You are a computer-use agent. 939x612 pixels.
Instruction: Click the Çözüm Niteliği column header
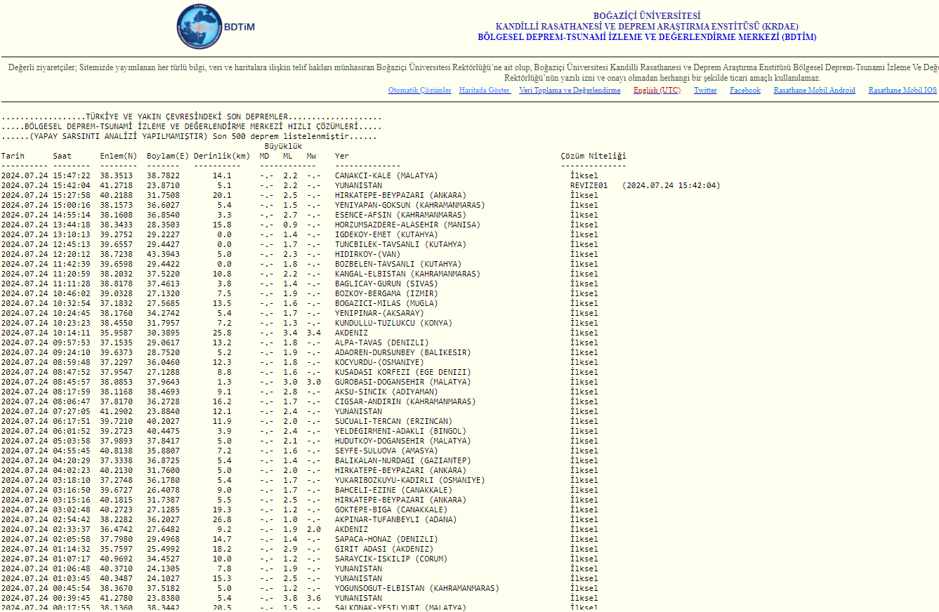pos(593,156)
